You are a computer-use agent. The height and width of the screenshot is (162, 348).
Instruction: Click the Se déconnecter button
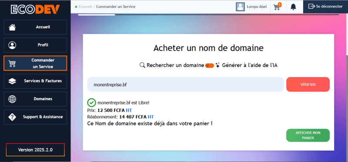click(325, 7)
